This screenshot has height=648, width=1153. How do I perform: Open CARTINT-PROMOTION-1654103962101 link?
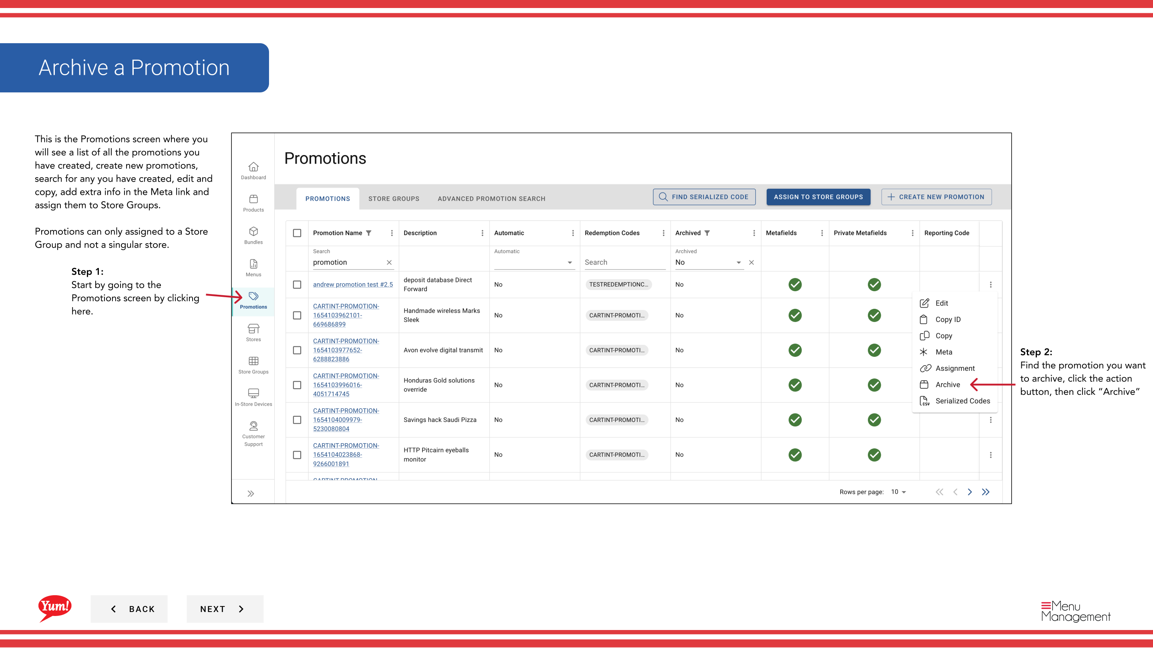point(346,315)
